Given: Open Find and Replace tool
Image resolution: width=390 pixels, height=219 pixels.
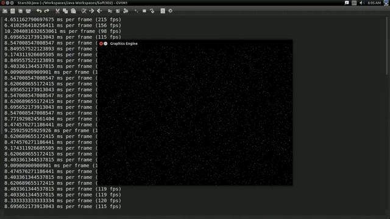Looking at the screenshot, I should point(84,11).
